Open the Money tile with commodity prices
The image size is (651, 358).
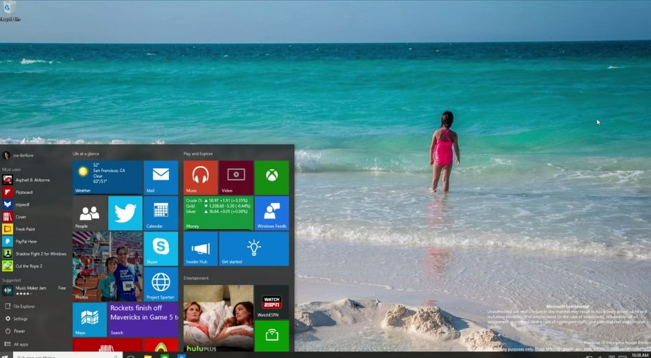218,213
